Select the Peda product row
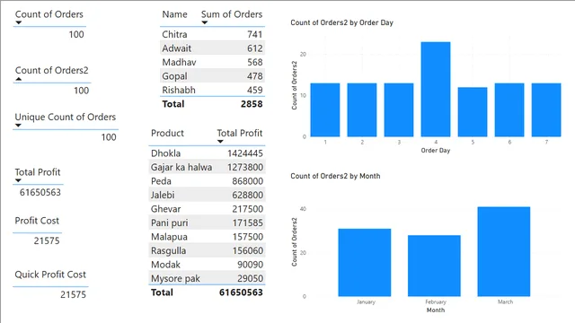Screen dimensions: 575x323 tap(208, 181)
